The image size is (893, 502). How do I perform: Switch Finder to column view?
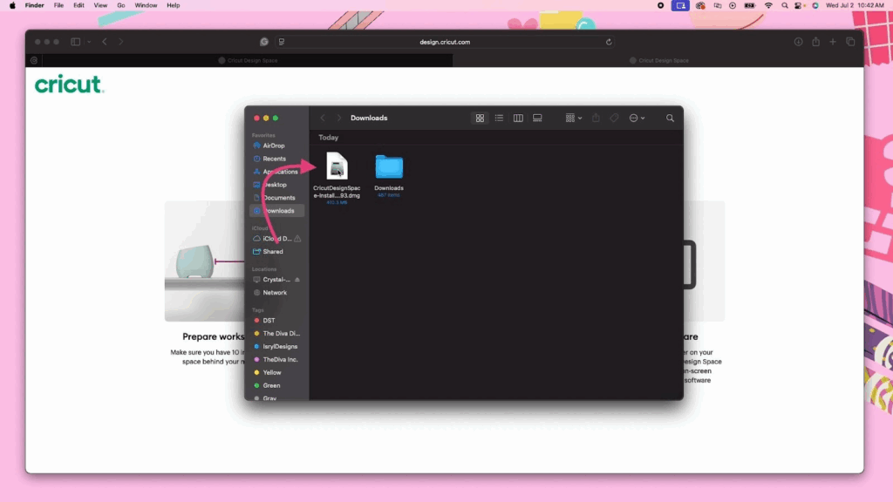click(x=518, y=118)
